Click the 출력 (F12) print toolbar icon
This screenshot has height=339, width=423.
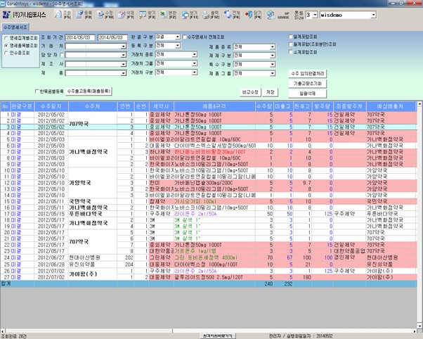click(x=211, y=15)
